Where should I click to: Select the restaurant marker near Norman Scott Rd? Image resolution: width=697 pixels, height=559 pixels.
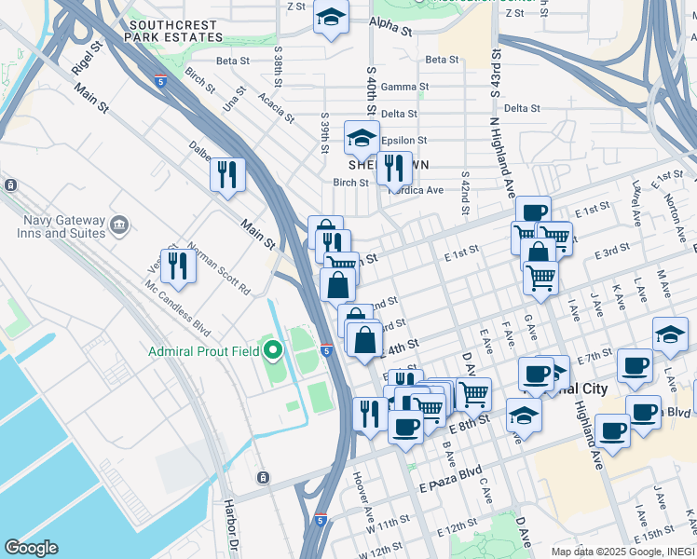pos(178,267)
